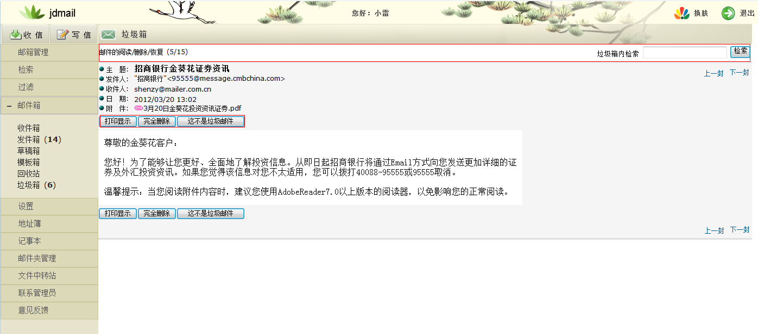Select the 收件箱 folder
Viewport: 758px width, 334px height.
[x=28, y=128]
